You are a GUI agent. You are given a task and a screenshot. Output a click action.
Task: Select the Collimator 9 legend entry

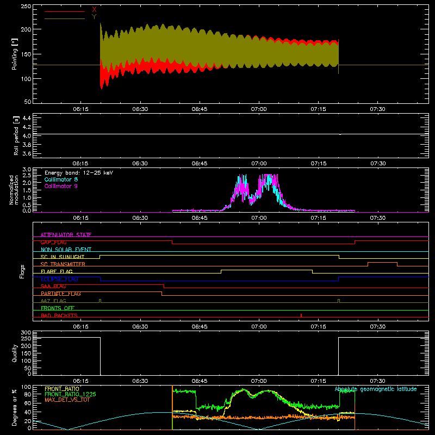pos(61,186)
